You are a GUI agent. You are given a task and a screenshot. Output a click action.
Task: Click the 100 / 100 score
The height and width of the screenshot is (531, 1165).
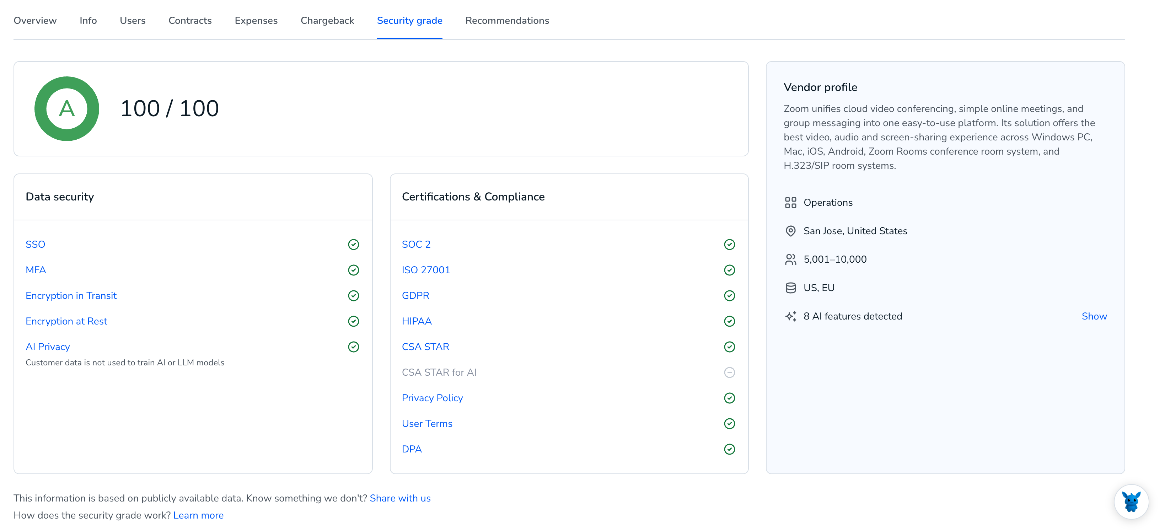(x=170, y=108)
